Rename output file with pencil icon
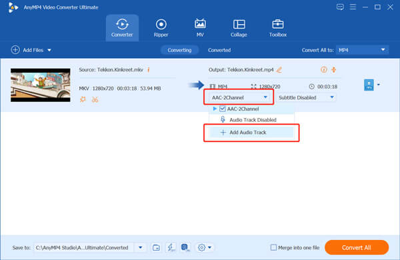This screenshot has width=400, height=260. click(x=279, y=69)
